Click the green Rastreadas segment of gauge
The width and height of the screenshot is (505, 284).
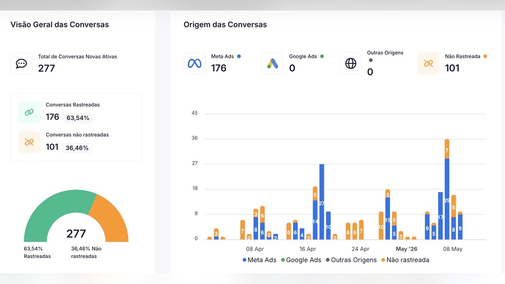(x=53, y=211)
